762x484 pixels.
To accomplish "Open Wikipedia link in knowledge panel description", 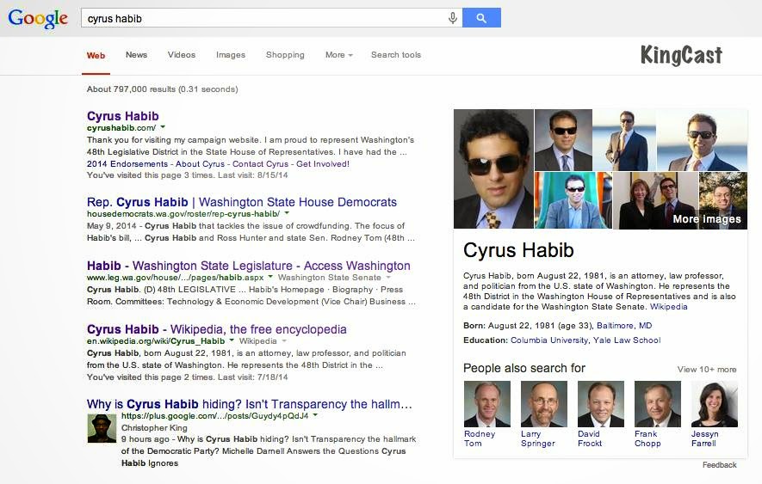I will click(x=669, y=307).
